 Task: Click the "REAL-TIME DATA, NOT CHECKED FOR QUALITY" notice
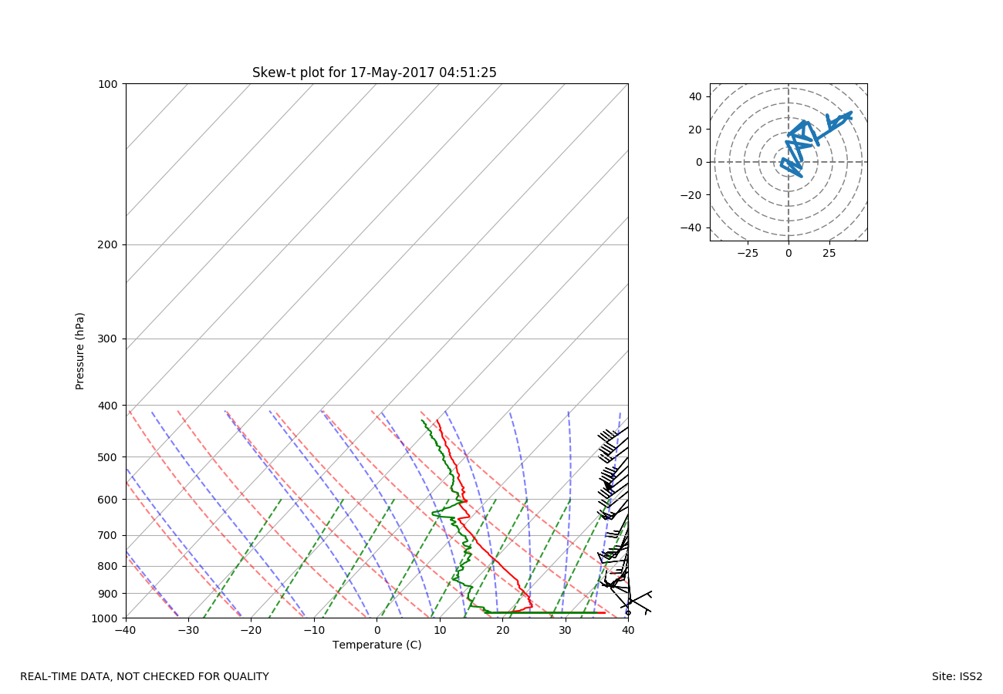pos(144,677)
